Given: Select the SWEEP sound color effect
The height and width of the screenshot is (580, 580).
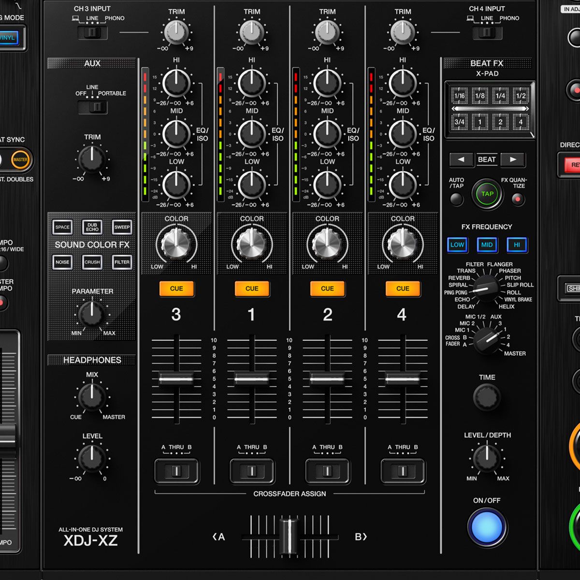Looking at the screenshot, I should 122,227.
